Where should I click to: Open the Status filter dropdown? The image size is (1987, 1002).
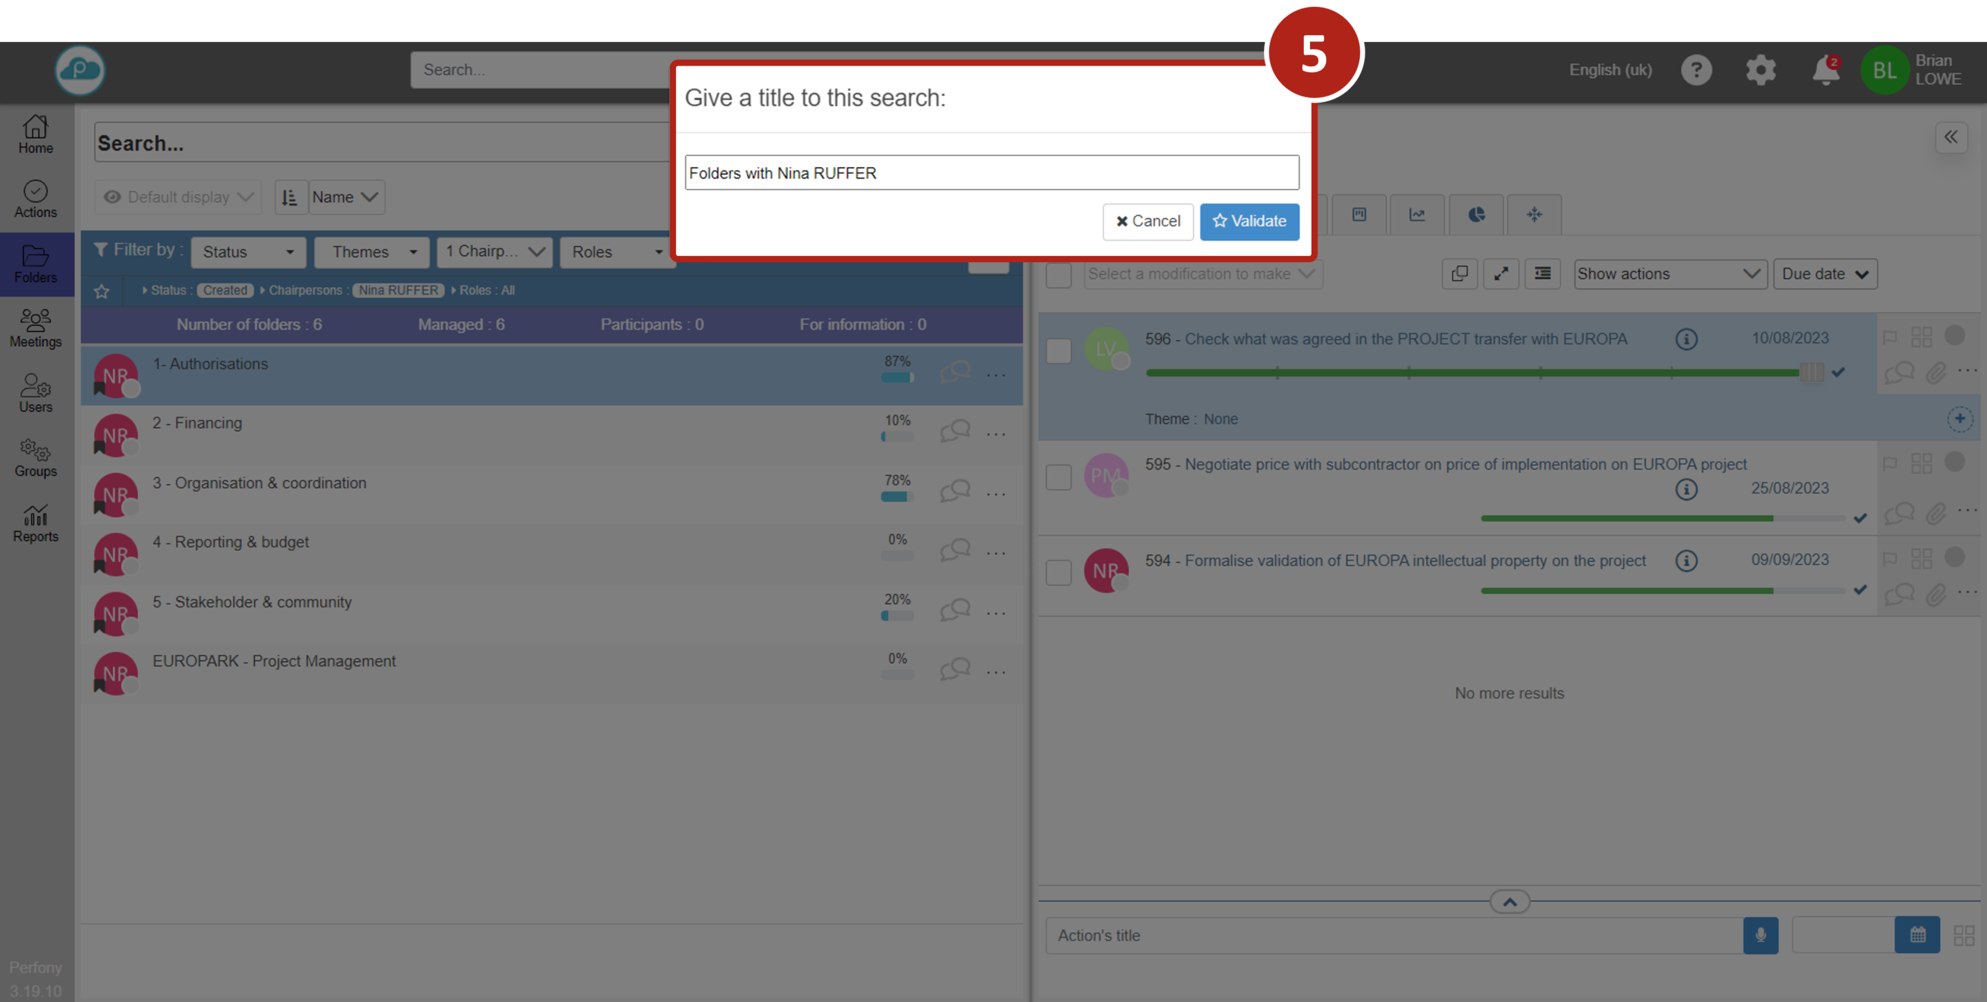click(248, 252)
